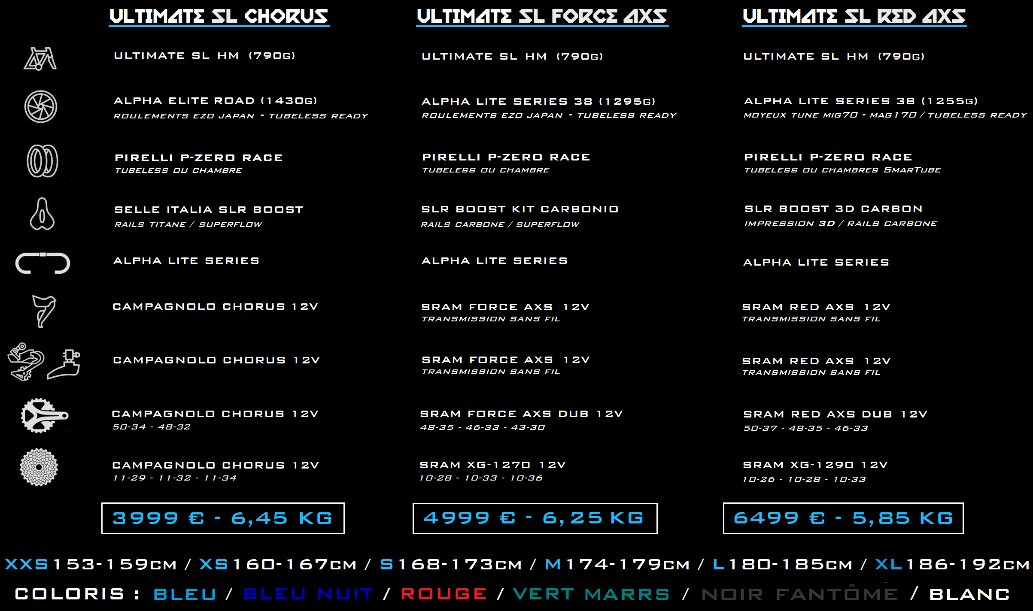Click Selle Italia SLR Boost text
Screen dimensions: 1033x611
point(209,209)
